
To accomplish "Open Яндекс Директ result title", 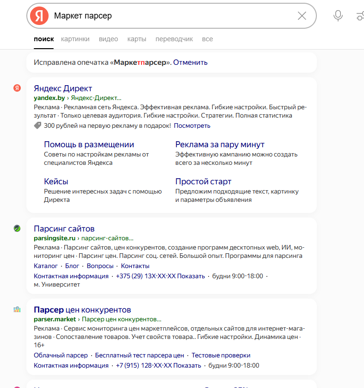I will 63,88.
